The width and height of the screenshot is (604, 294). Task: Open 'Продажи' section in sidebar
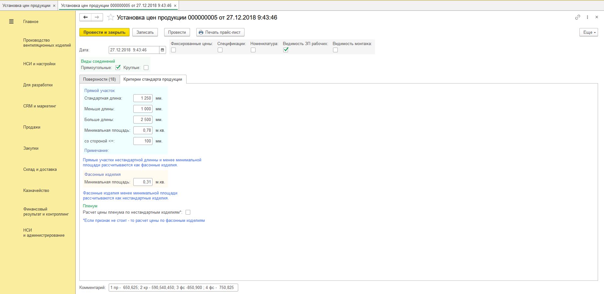coord(32,127)
